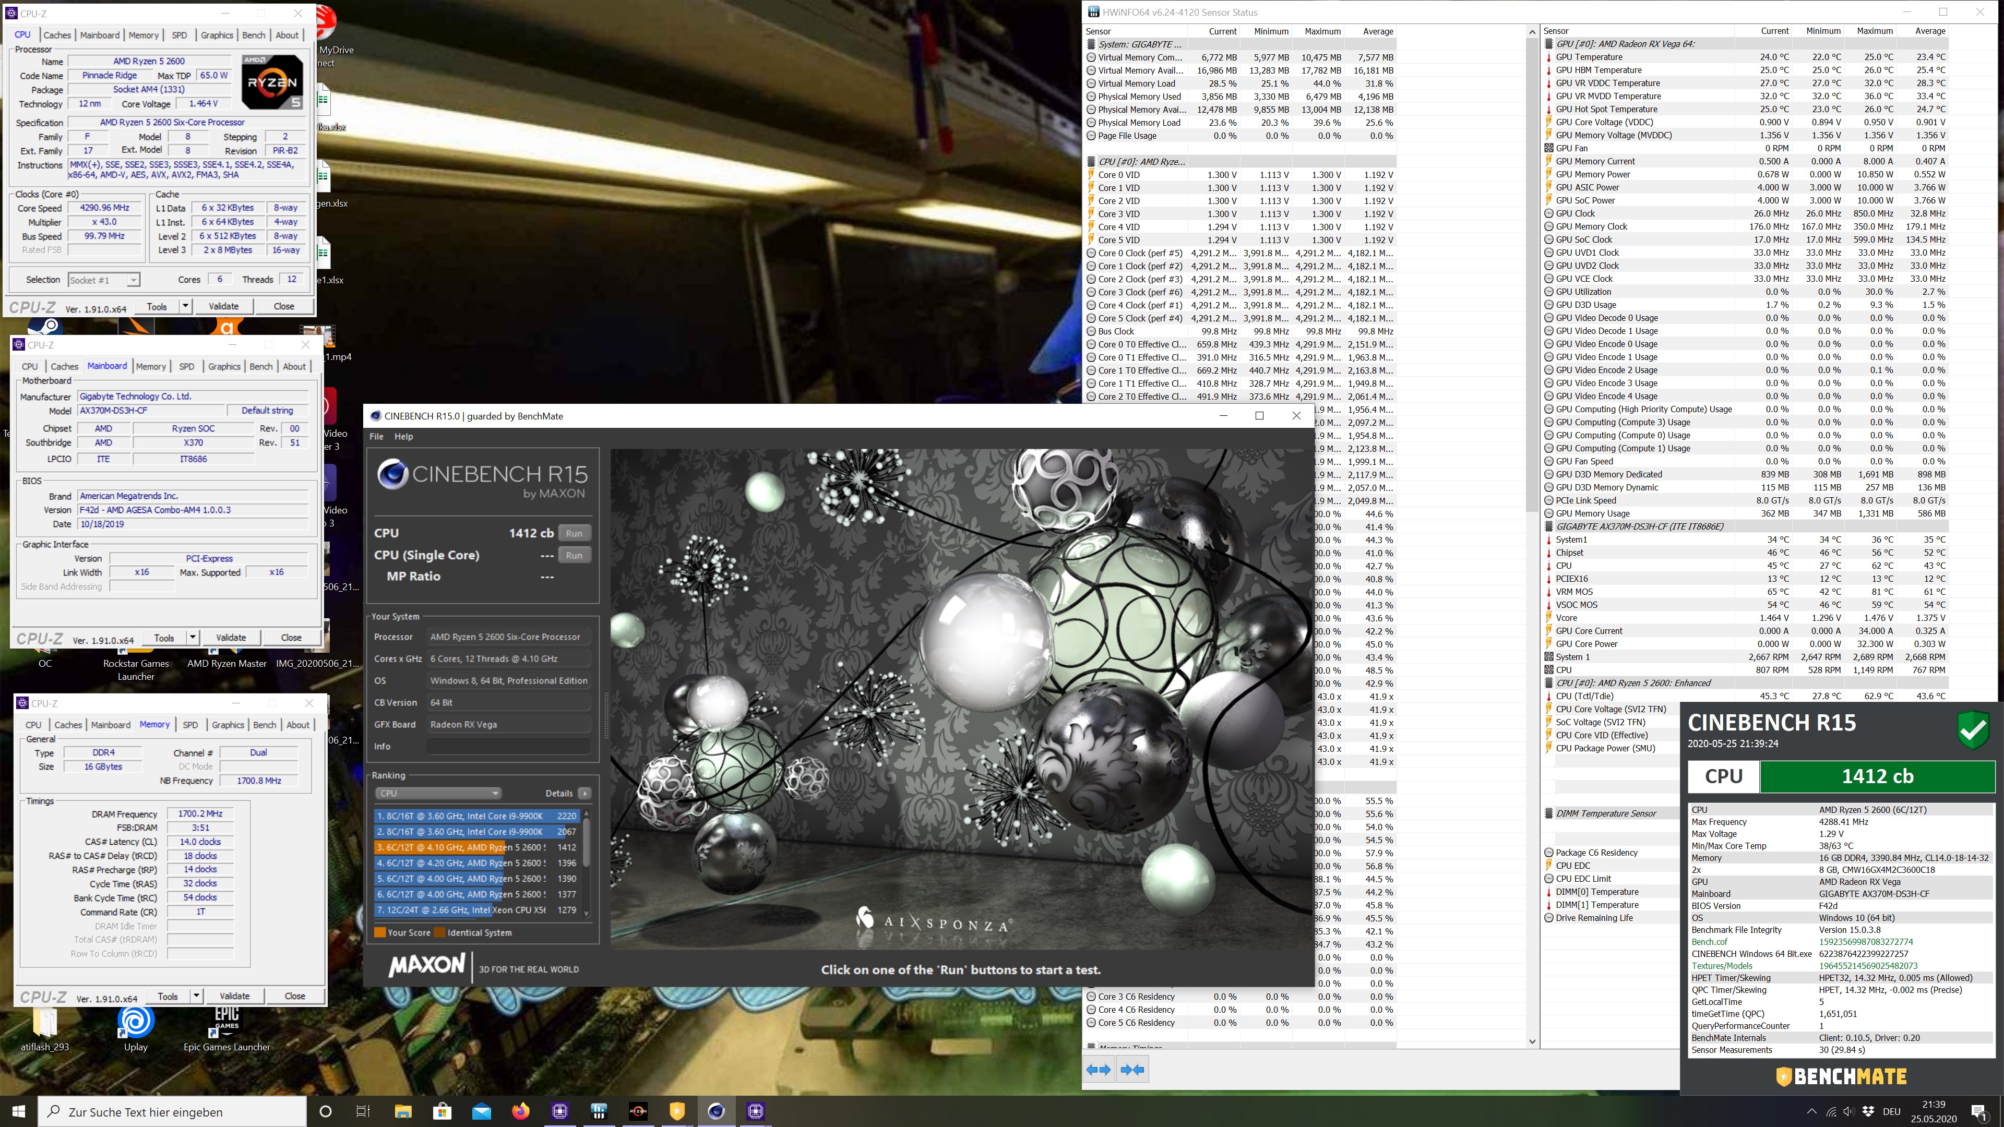2004x1127 pixels.
Task: Open Tools dropdown arrow in CPU-Z CPU window
Action: (185, 306)
